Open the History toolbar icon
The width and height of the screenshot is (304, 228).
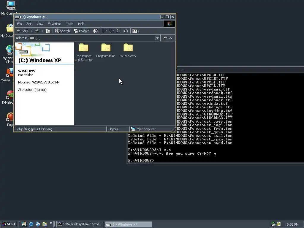96,31
